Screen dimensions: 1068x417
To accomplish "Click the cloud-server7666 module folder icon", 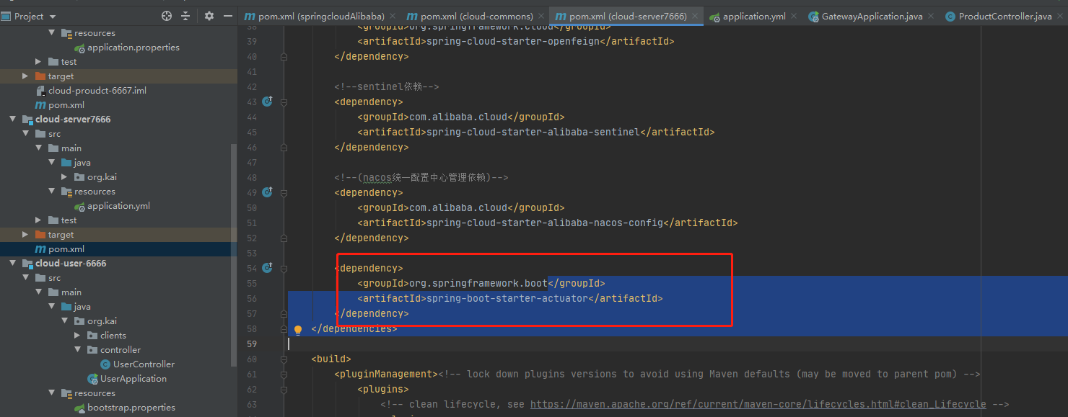I will point(27,120).
